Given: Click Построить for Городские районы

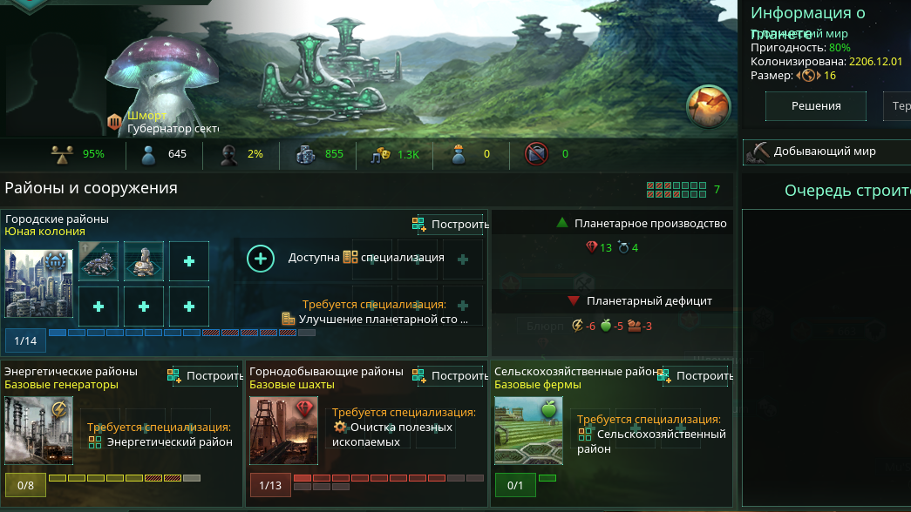Looking at the screenshot, I should tap(451, 224).
